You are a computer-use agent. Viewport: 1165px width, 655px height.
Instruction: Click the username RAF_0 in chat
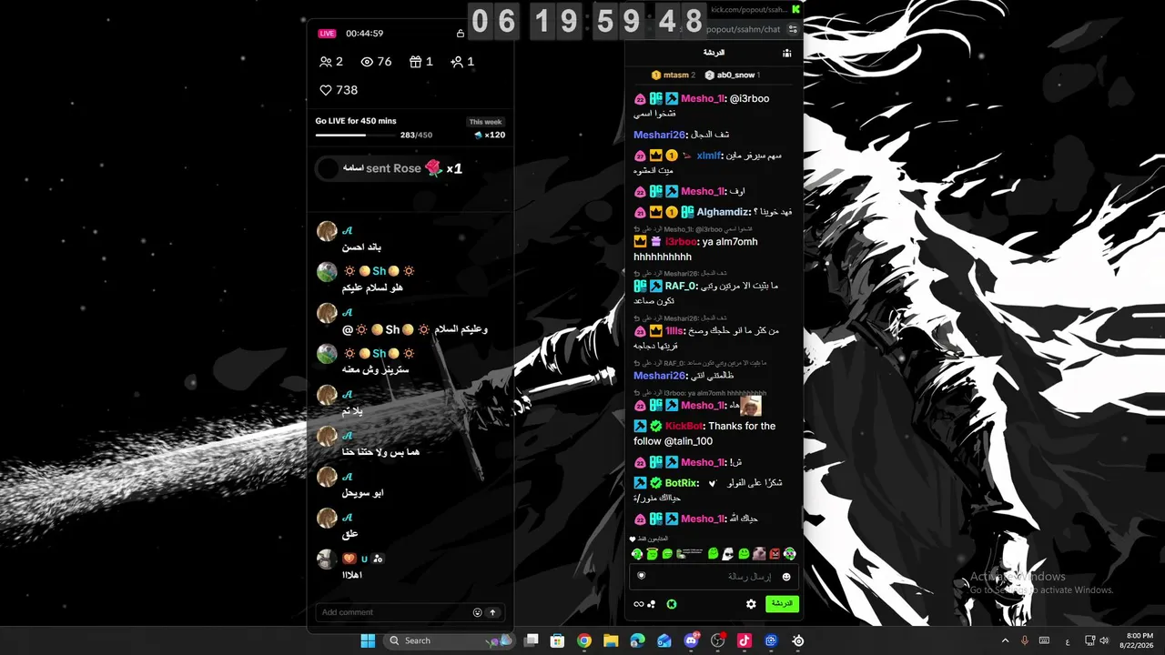click(x=681, y=286)
